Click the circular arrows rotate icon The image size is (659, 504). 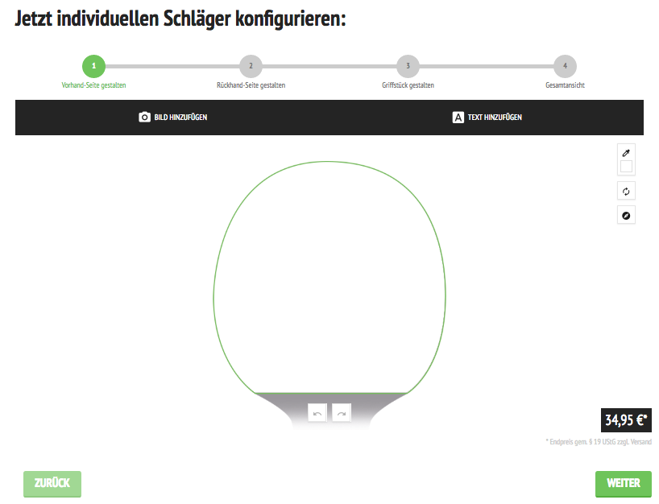point(626,191)
